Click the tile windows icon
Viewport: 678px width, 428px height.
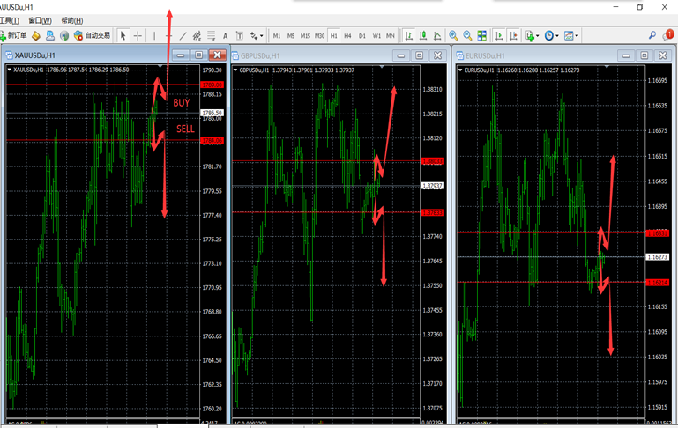point(482,36)
